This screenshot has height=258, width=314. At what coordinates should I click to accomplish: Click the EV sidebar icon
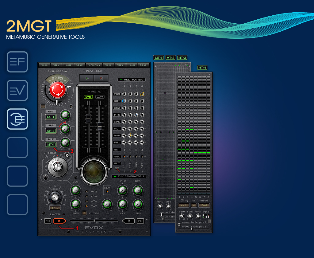pyautogui.click(x=17, y=90)
